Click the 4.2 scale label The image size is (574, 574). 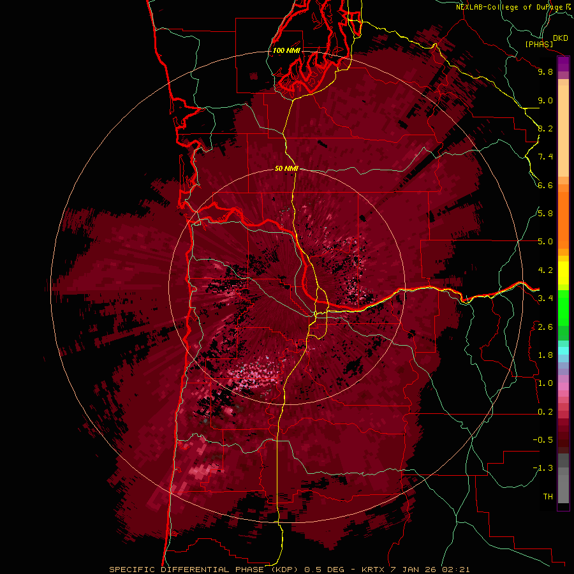(x=545, y=270)
